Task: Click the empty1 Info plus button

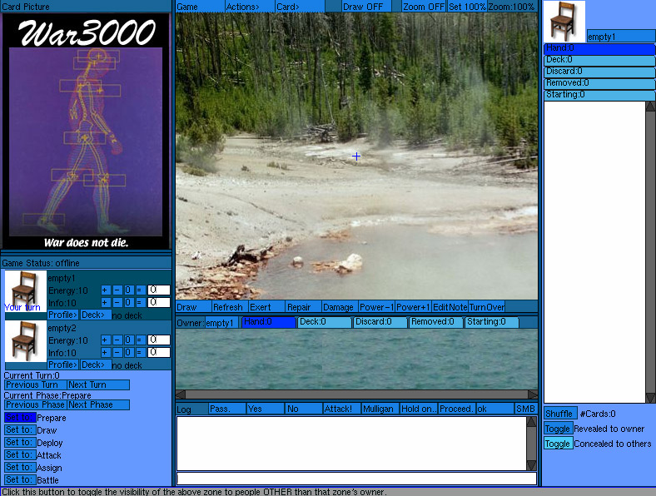Action: point(106,302)
